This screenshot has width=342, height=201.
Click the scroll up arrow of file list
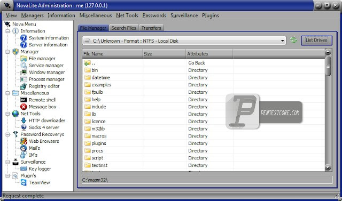click(328, 52)
